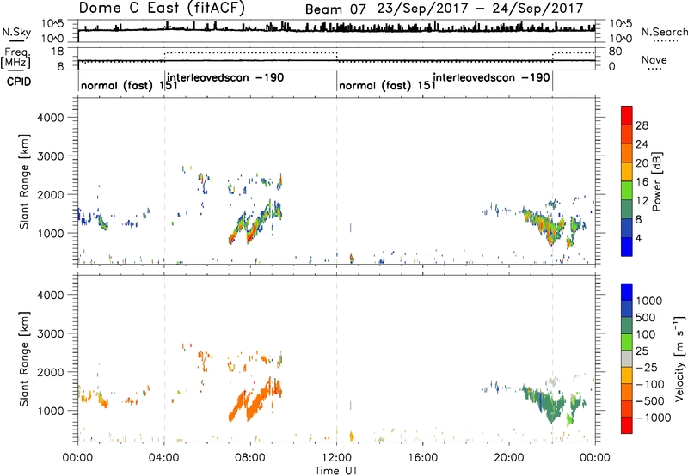Screen dimensions: 688x476
Task: Click the 'N.Sky' legend label
Action: point(16,32)
